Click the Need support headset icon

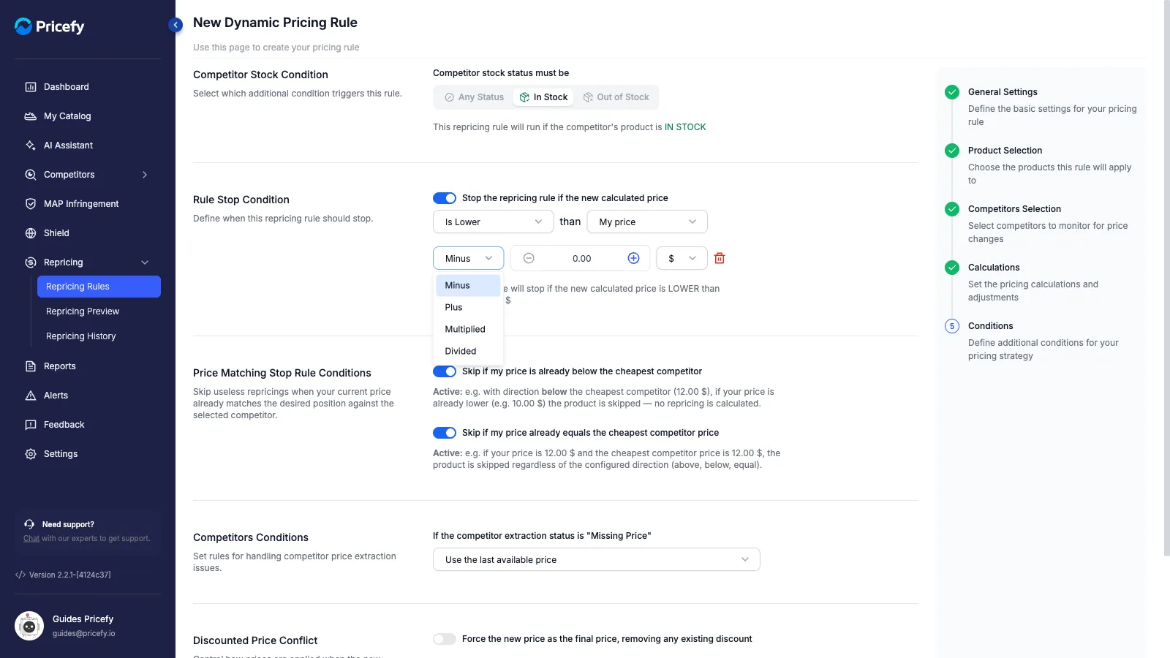click(x=29, y=524)
